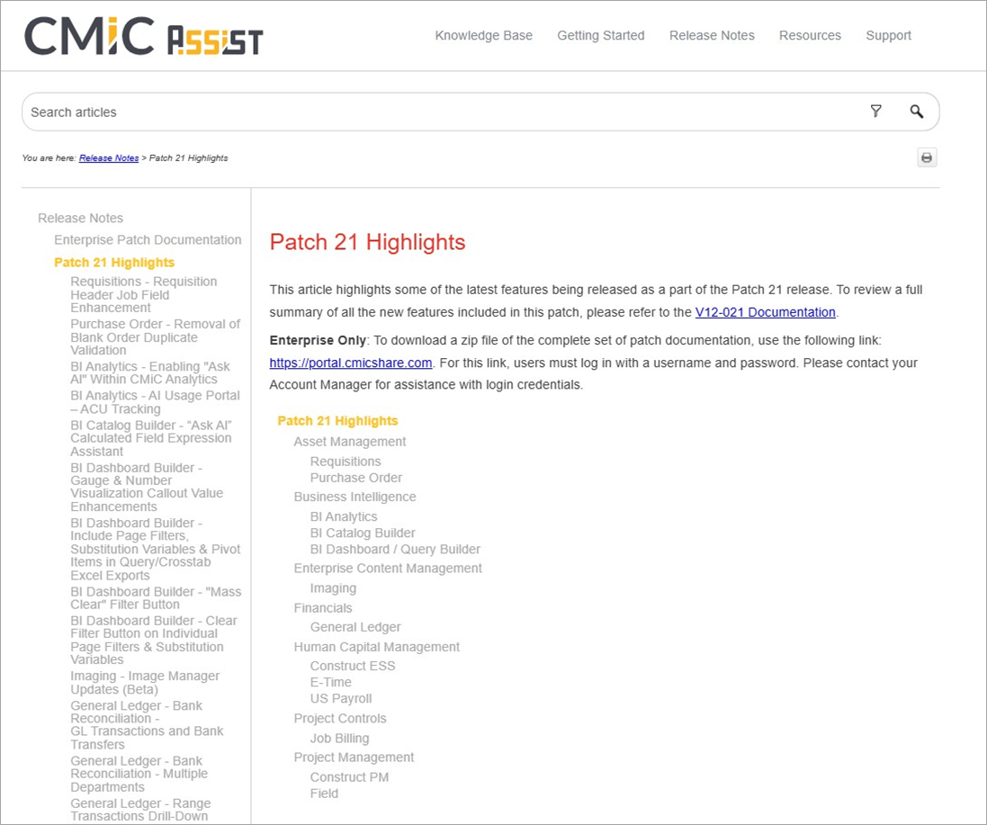The width and height of the screenshot is (987, 825).
Task: Select Getting Started in the navigation
Action: tap(600, 35)
